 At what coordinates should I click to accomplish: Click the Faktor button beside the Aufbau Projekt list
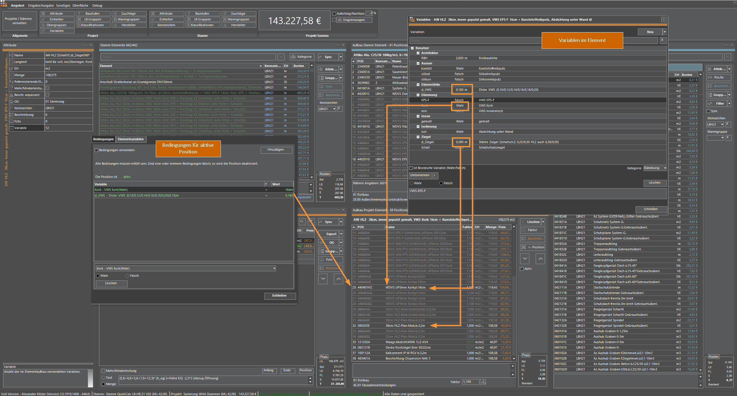coord(532,230)
